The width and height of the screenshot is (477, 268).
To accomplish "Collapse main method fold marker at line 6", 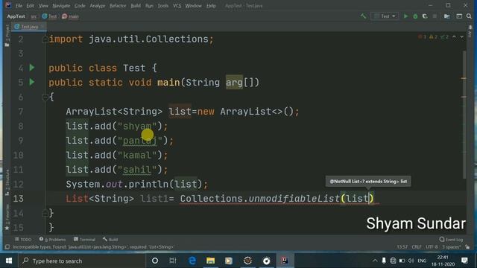I will coord(45,97).
